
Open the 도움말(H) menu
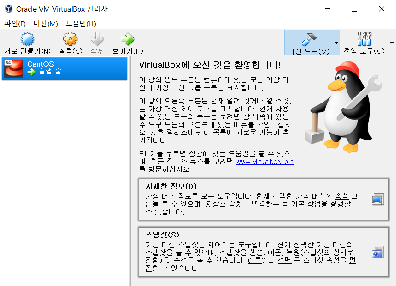[x=81, y=24]
